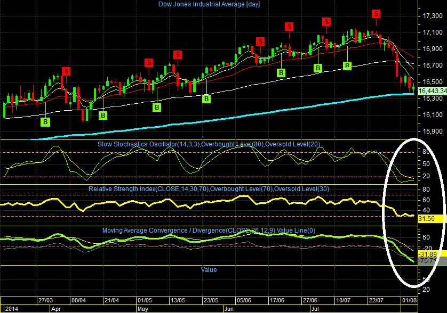Click the 22/07 date label
447x313 pixels.
pyautogui.click(x=376, y=300)
